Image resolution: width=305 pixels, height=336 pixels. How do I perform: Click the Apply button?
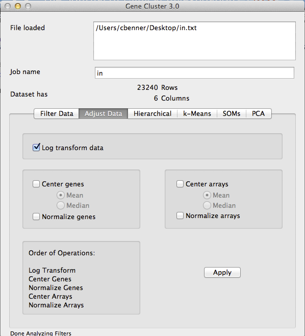pos(222,272)
